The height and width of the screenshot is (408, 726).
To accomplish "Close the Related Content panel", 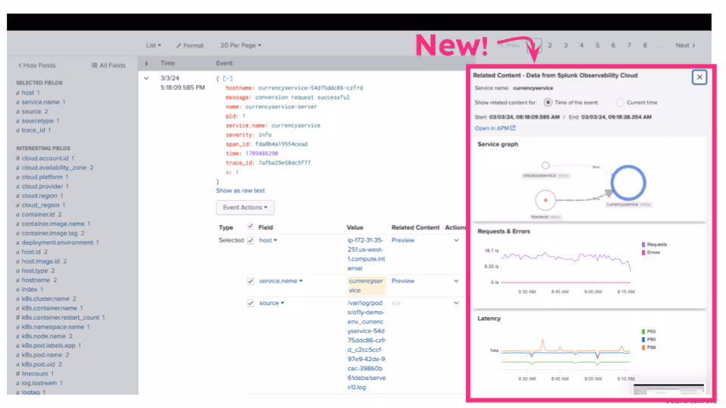I will (x=700, y=76).
